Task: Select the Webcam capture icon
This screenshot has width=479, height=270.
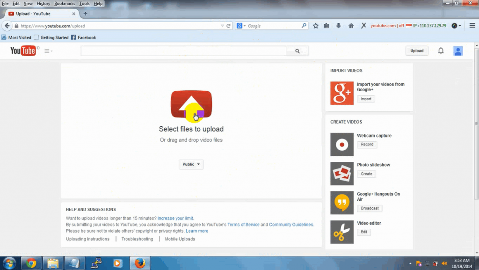Action: coord(342,144)
